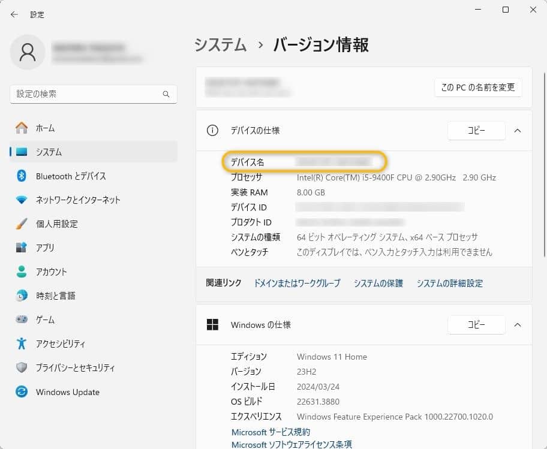The width and height of the screenshot is (547, 449).
Task: Click システム in the breadcrumb heading
Action: coord(221,45)
